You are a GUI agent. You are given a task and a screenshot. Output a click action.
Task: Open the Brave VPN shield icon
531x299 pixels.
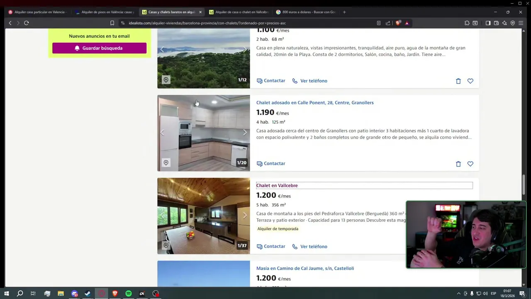coord(513,23)
